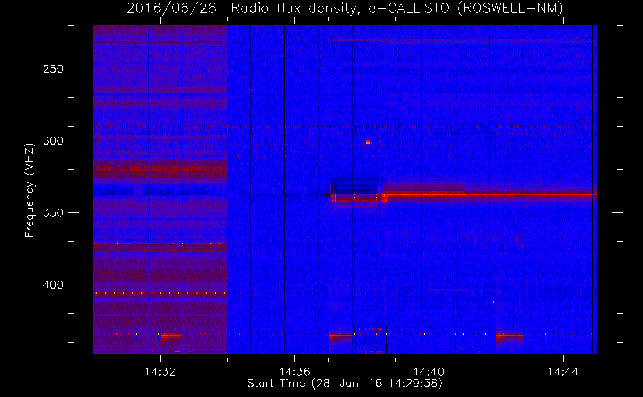This screenshot has width=643, height=397.
Task: Click the 350 frequency tick label
Action: pos(53,213)
